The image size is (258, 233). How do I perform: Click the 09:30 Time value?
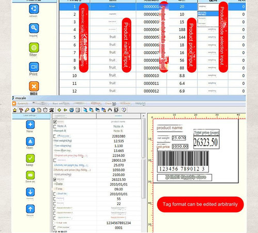pyautogui.click(x=119, y=189)
